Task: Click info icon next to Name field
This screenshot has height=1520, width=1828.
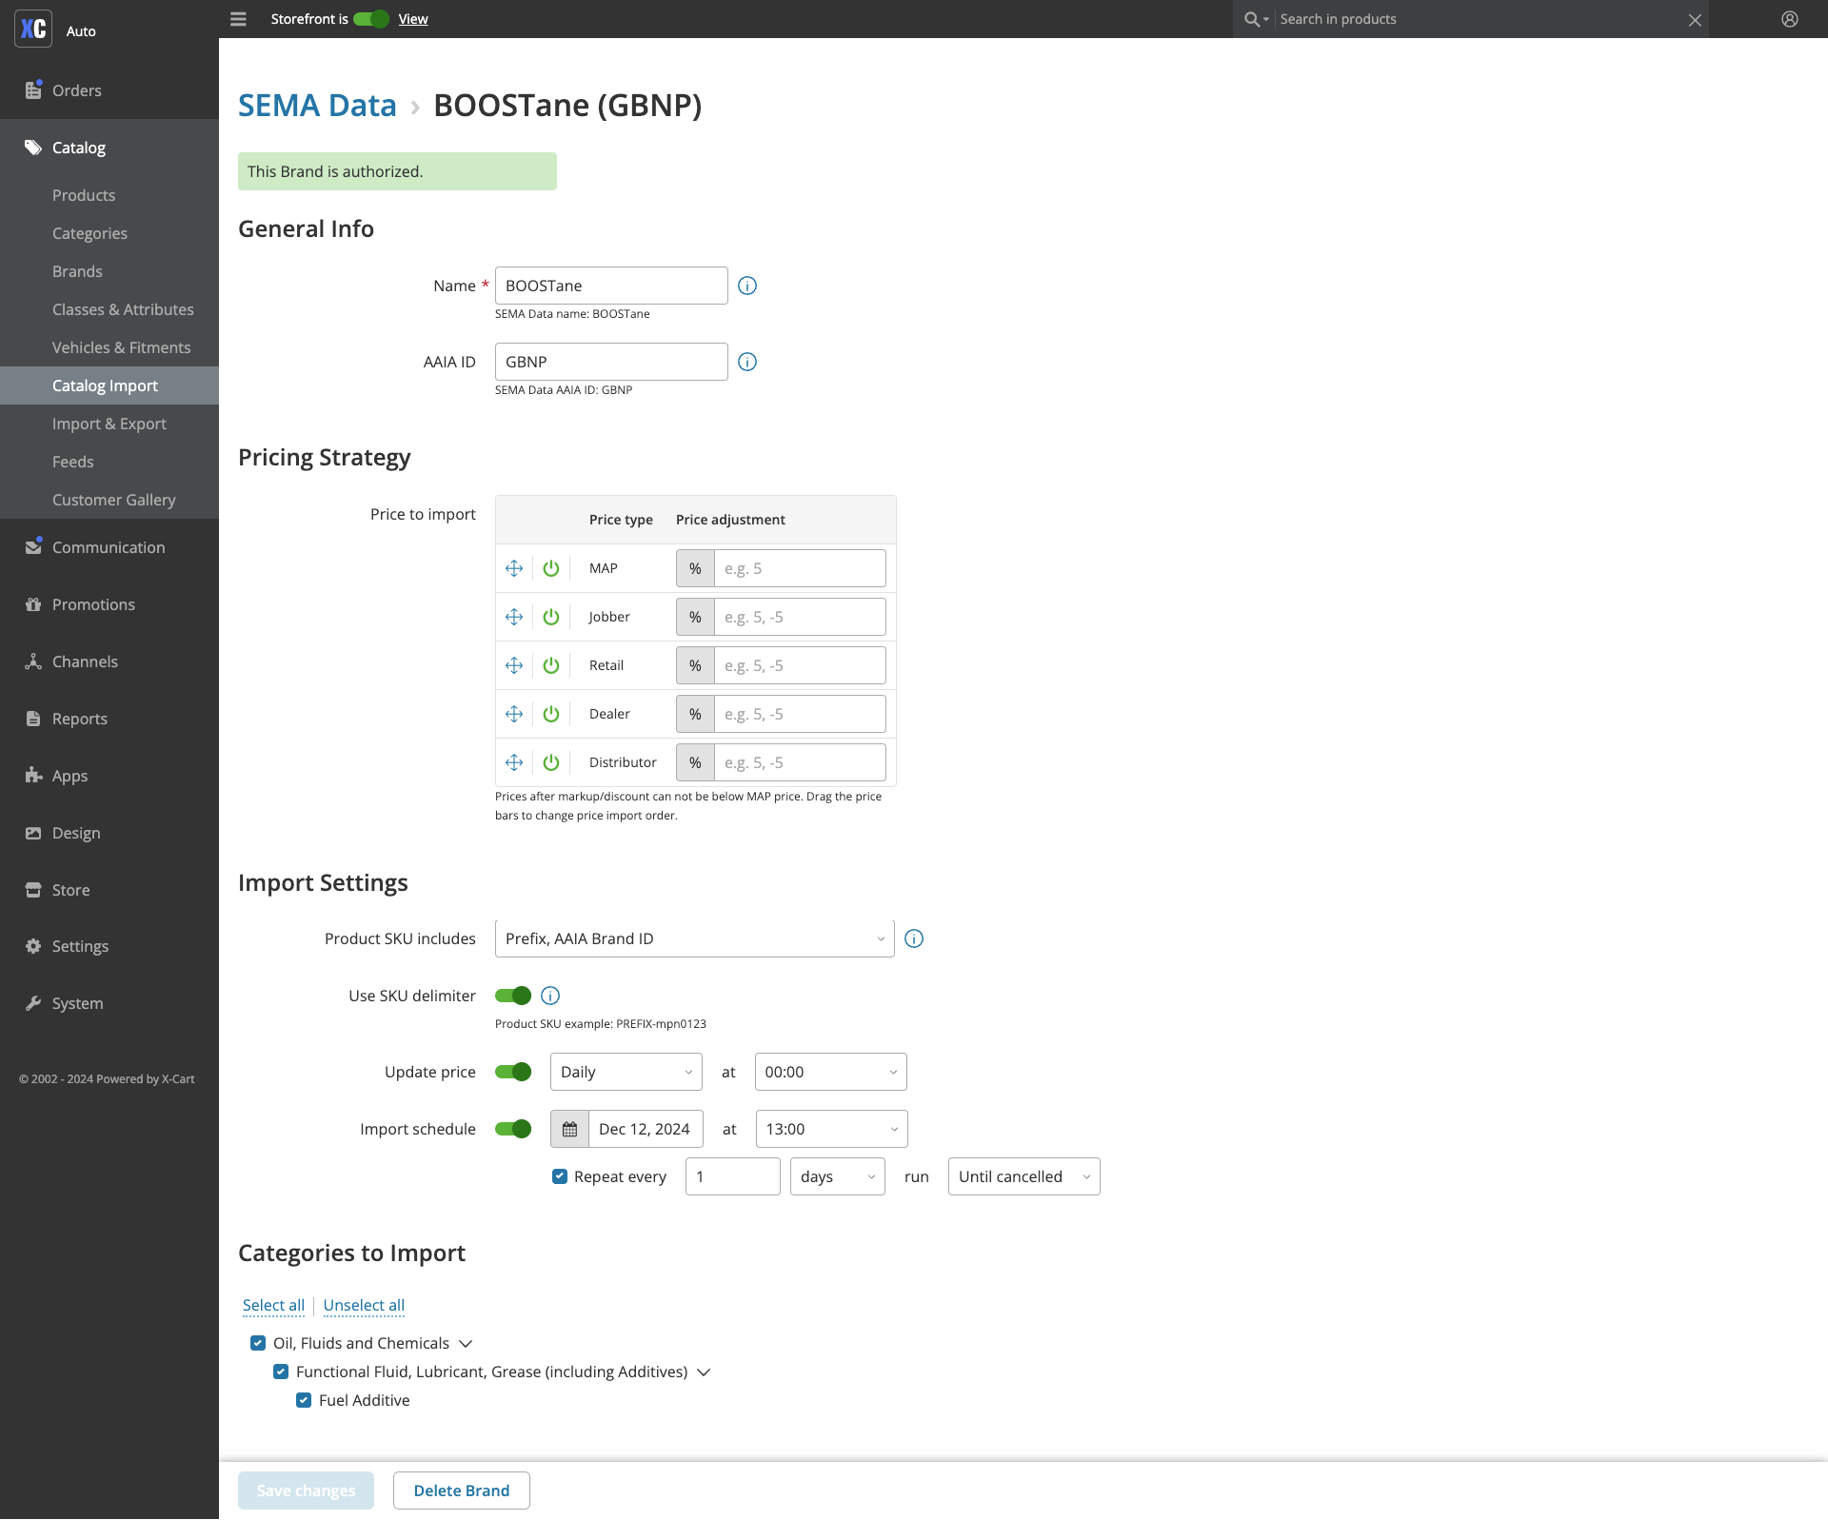Action: click(x=747, y=286)
